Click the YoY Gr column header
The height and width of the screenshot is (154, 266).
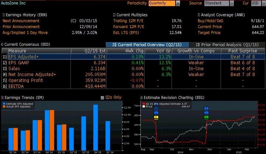158,51
